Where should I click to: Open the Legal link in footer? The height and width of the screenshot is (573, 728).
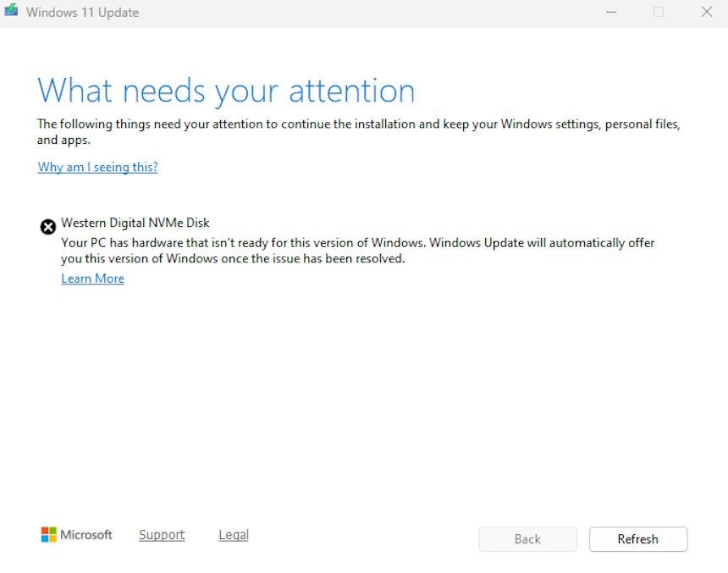[234, 535]
